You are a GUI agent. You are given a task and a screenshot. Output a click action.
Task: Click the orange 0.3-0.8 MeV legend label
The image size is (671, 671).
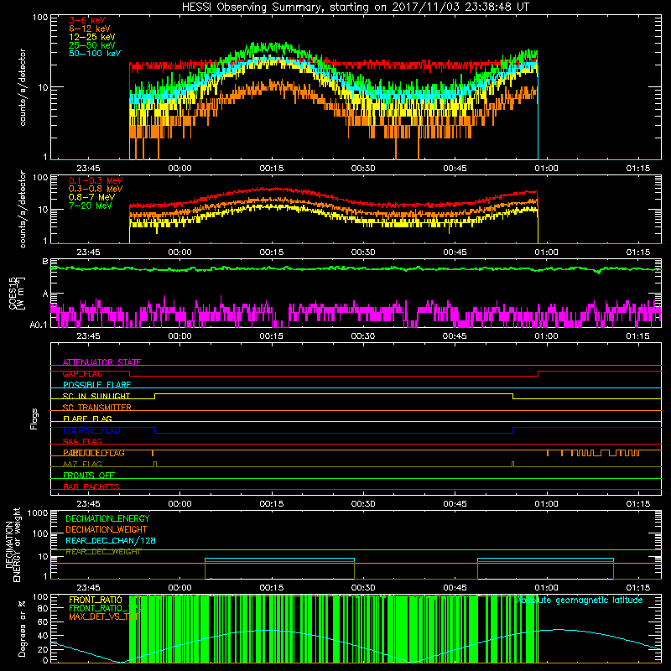coord(96,189)
